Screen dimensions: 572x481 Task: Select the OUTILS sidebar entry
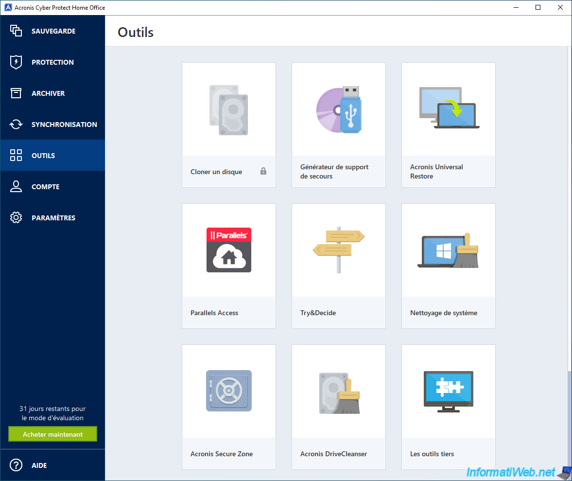click(52, 156)
